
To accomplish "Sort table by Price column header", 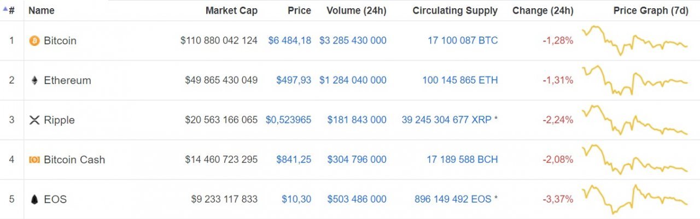I will [x=299, y=10].
